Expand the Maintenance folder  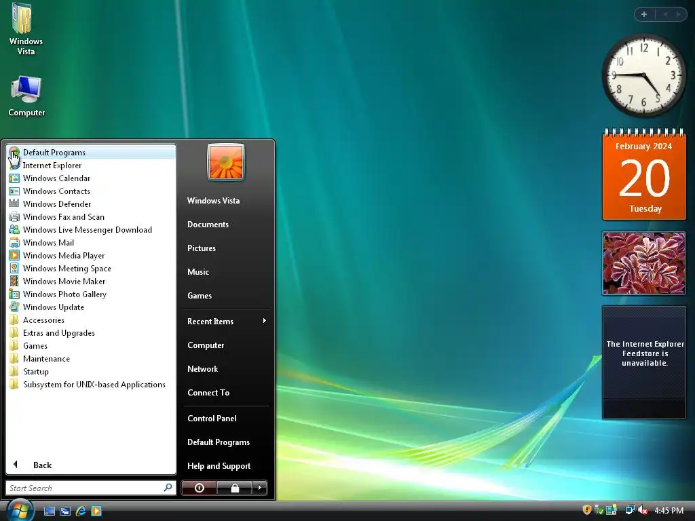92,358
